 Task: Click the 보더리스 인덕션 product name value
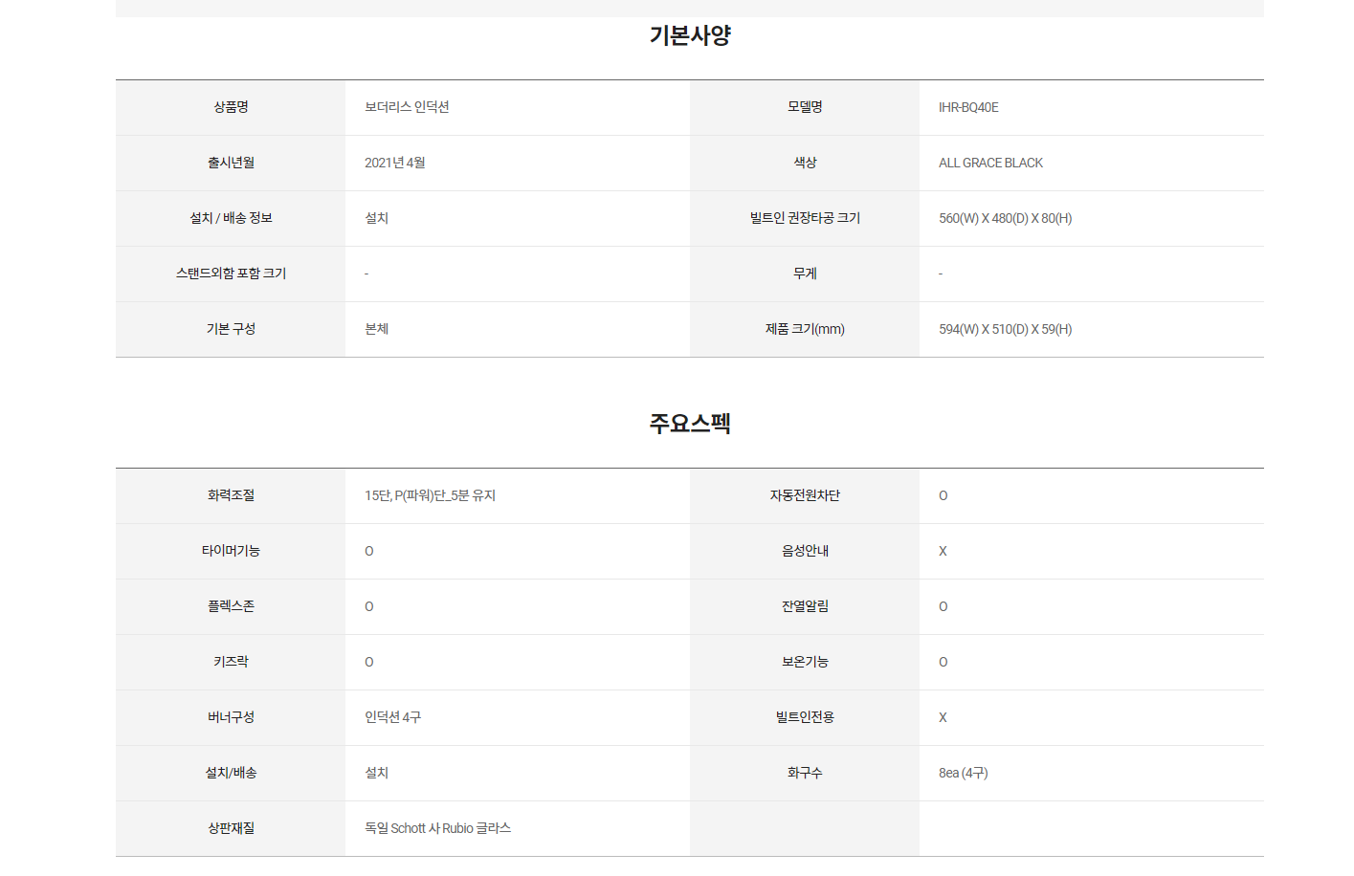coord(407,107)
